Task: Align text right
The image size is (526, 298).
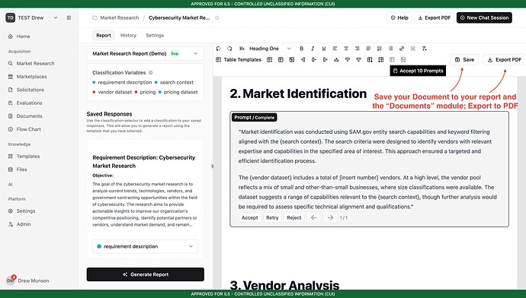Action: pyautogui.click(x=358, y=49)
